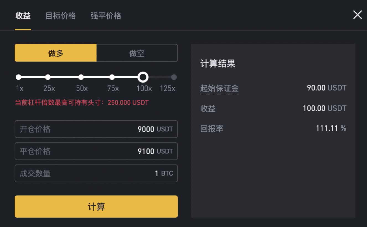This screenshot has height=227, width=367.
Task: Choose the 75x leverage mark
Action: point(112,77)
